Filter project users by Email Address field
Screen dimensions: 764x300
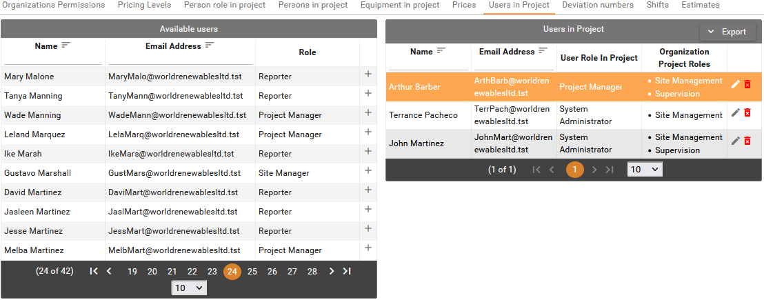pyautogui.click(x=513, y=64)
